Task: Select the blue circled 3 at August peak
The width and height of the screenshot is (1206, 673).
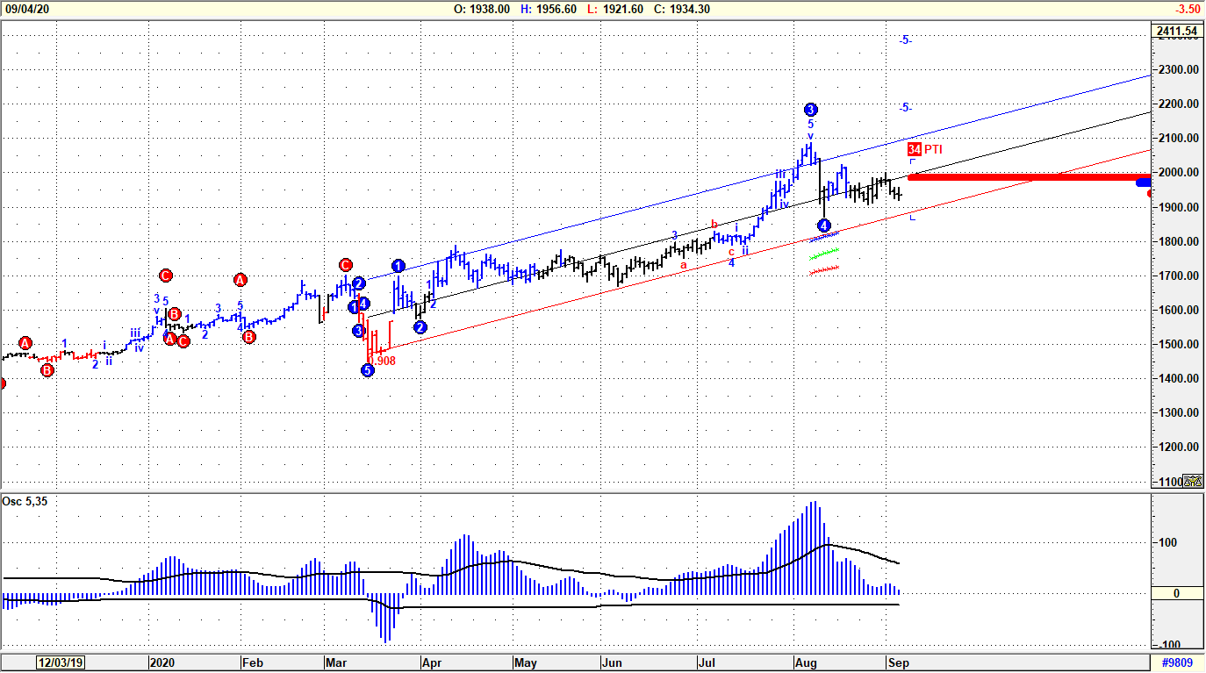Action: [x=811, y=110]
